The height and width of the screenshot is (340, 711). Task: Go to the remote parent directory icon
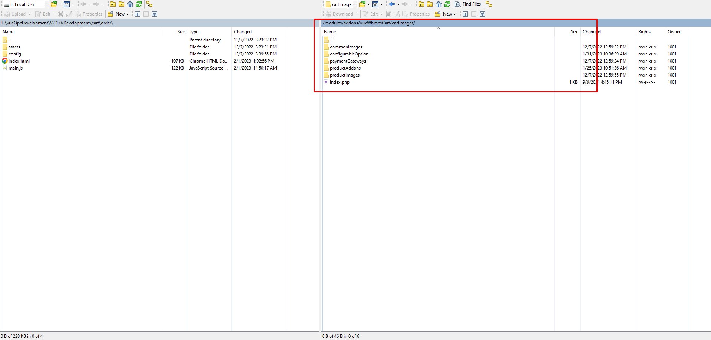click(421, 4)
